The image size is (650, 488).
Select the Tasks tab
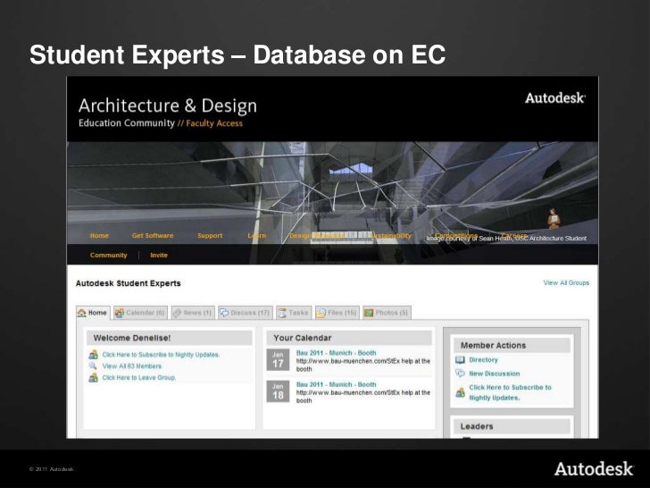coord(294,313)
